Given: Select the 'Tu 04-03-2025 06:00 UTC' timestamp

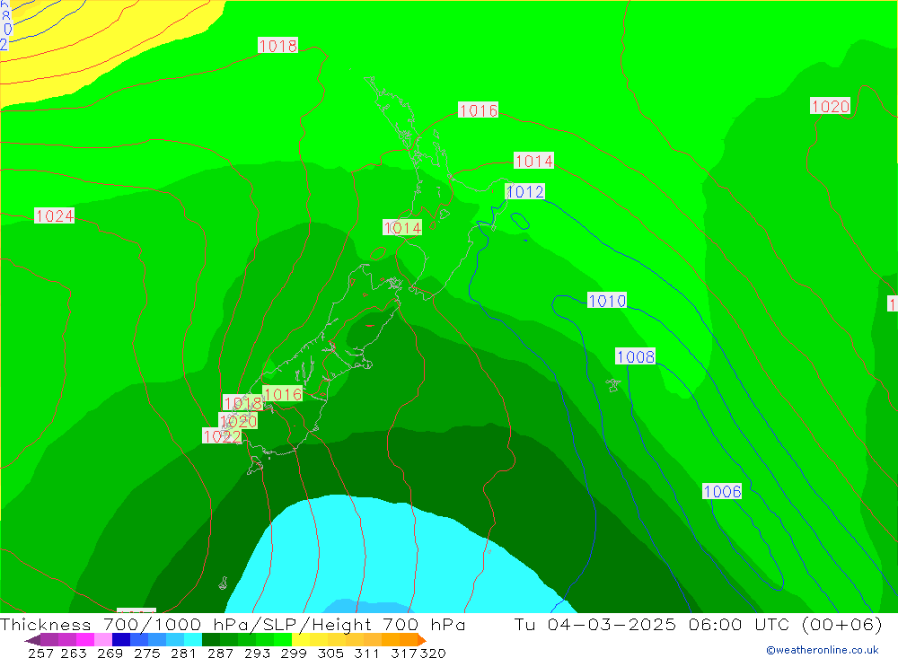Looking at the screenshot, I should coord(651,624).
